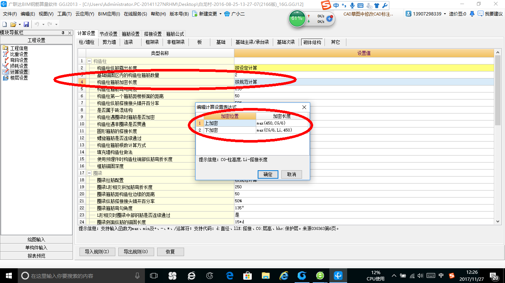The height and width of the screenshot is (283, 505).
Task: Click the 上加密 length cell max(450,CG/6)
Action: tap(282, 123)
